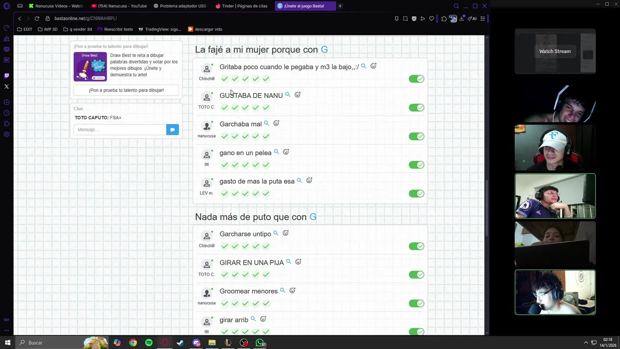Select the ¡Únete al juego Basta! tab
Screen dimensions: 620x349
(x=304, y=6)
